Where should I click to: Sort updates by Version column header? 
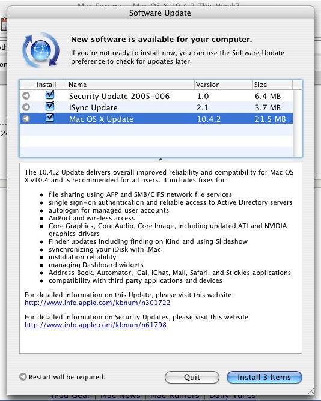(224, 85)
